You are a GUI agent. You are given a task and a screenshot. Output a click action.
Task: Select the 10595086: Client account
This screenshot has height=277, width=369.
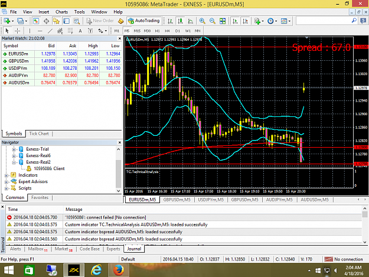click(49, 168)
